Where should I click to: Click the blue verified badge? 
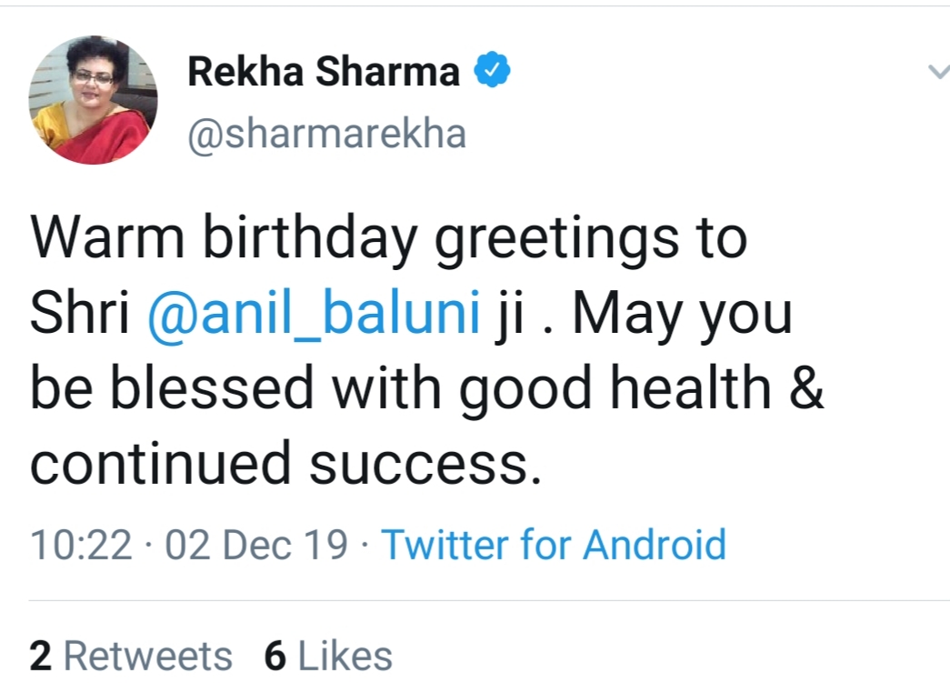(492, 72)
